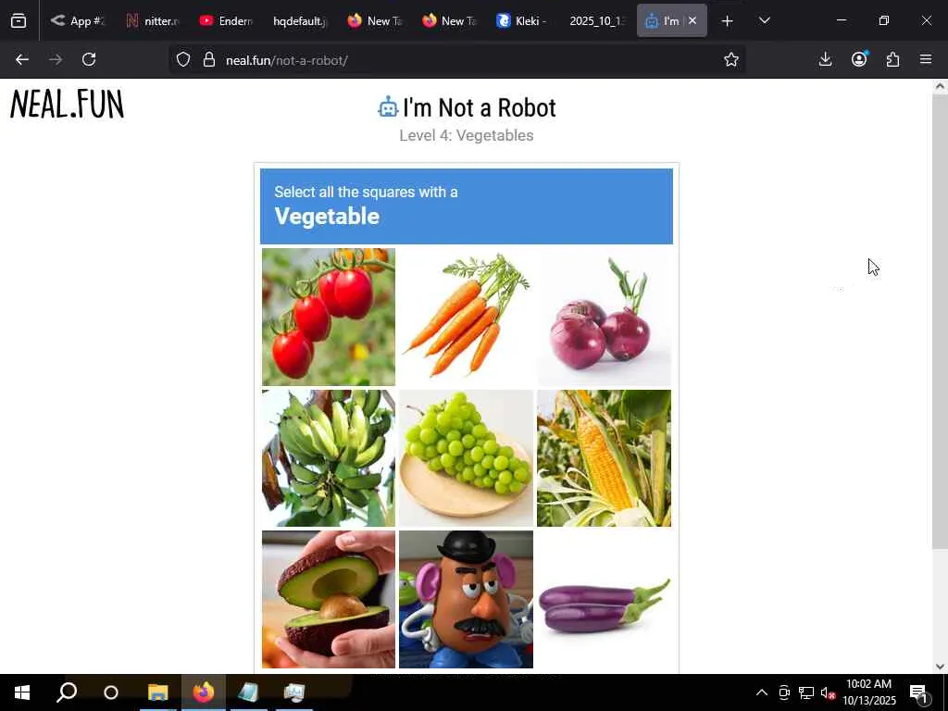
Task: Open File Explorer from taskbar
Action: point(157,692)
